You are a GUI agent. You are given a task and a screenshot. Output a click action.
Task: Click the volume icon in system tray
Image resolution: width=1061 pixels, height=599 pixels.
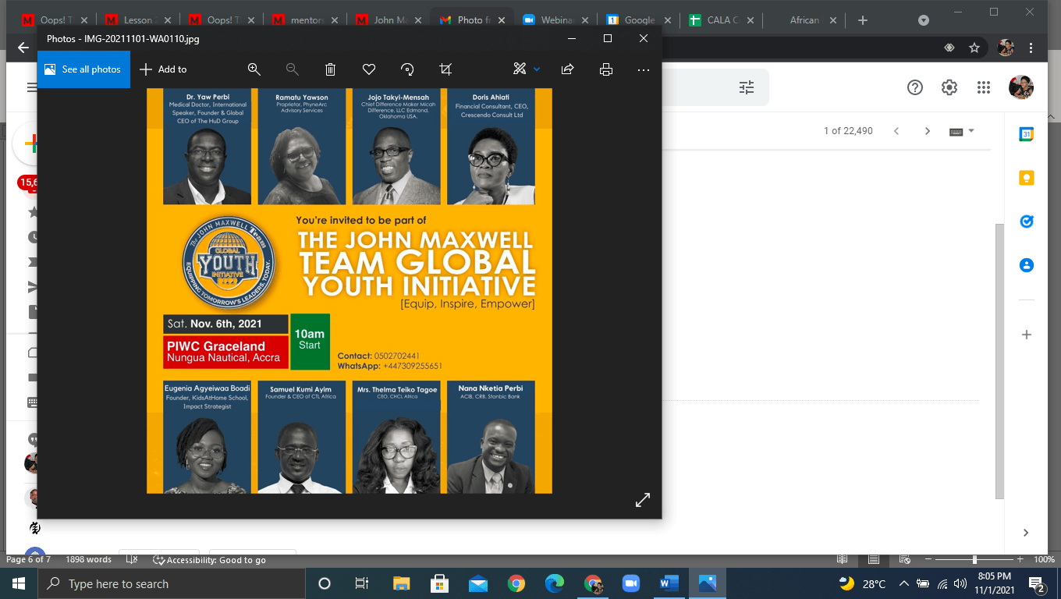point(960,583)
